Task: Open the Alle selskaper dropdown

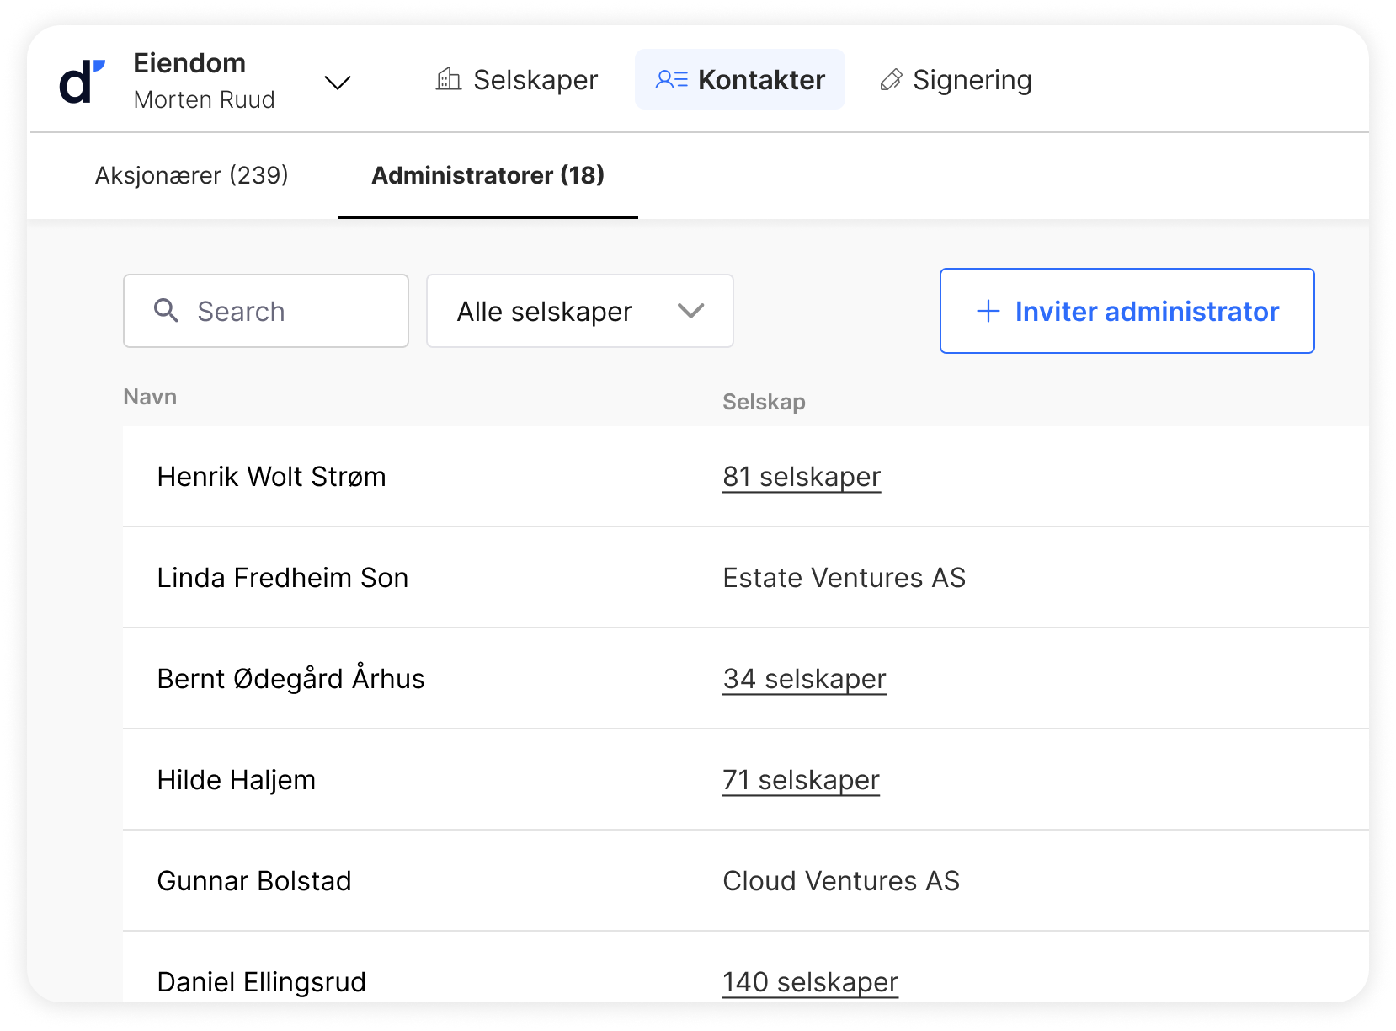Action: 579,311
